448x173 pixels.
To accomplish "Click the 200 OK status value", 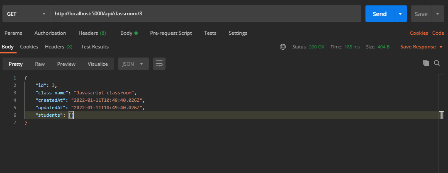I will (317, 47).
